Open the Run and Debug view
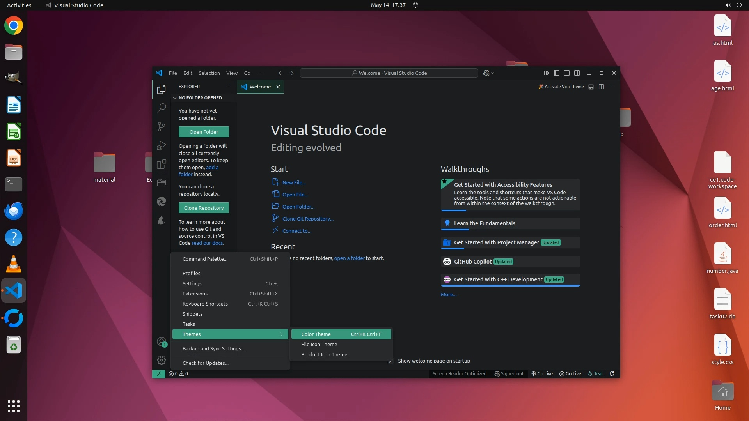This screenshot has height=421, width=749. 162,145
